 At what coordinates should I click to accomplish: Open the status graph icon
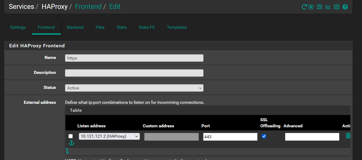[x=328, y=7]
